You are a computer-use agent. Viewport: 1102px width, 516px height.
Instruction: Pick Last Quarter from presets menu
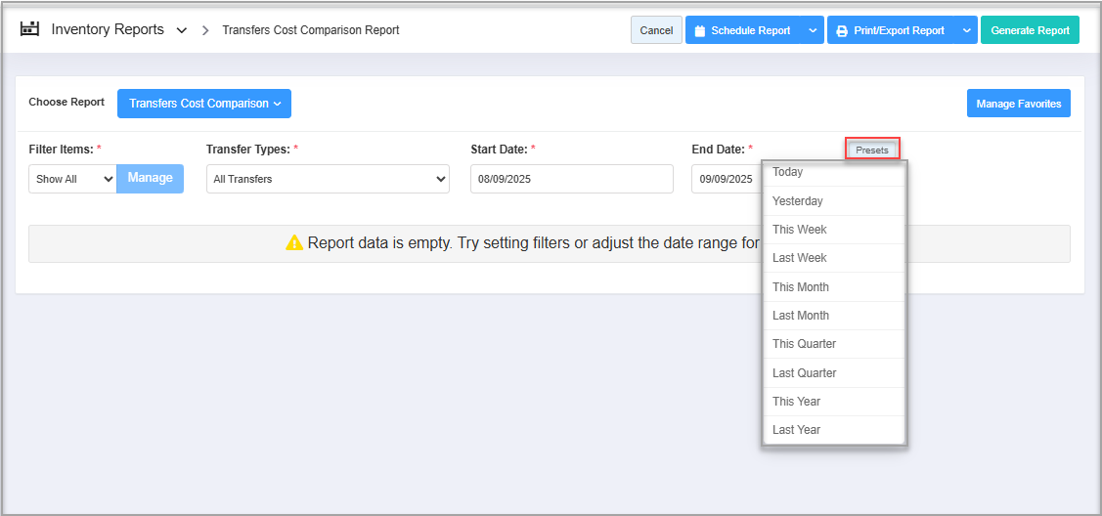805,373
